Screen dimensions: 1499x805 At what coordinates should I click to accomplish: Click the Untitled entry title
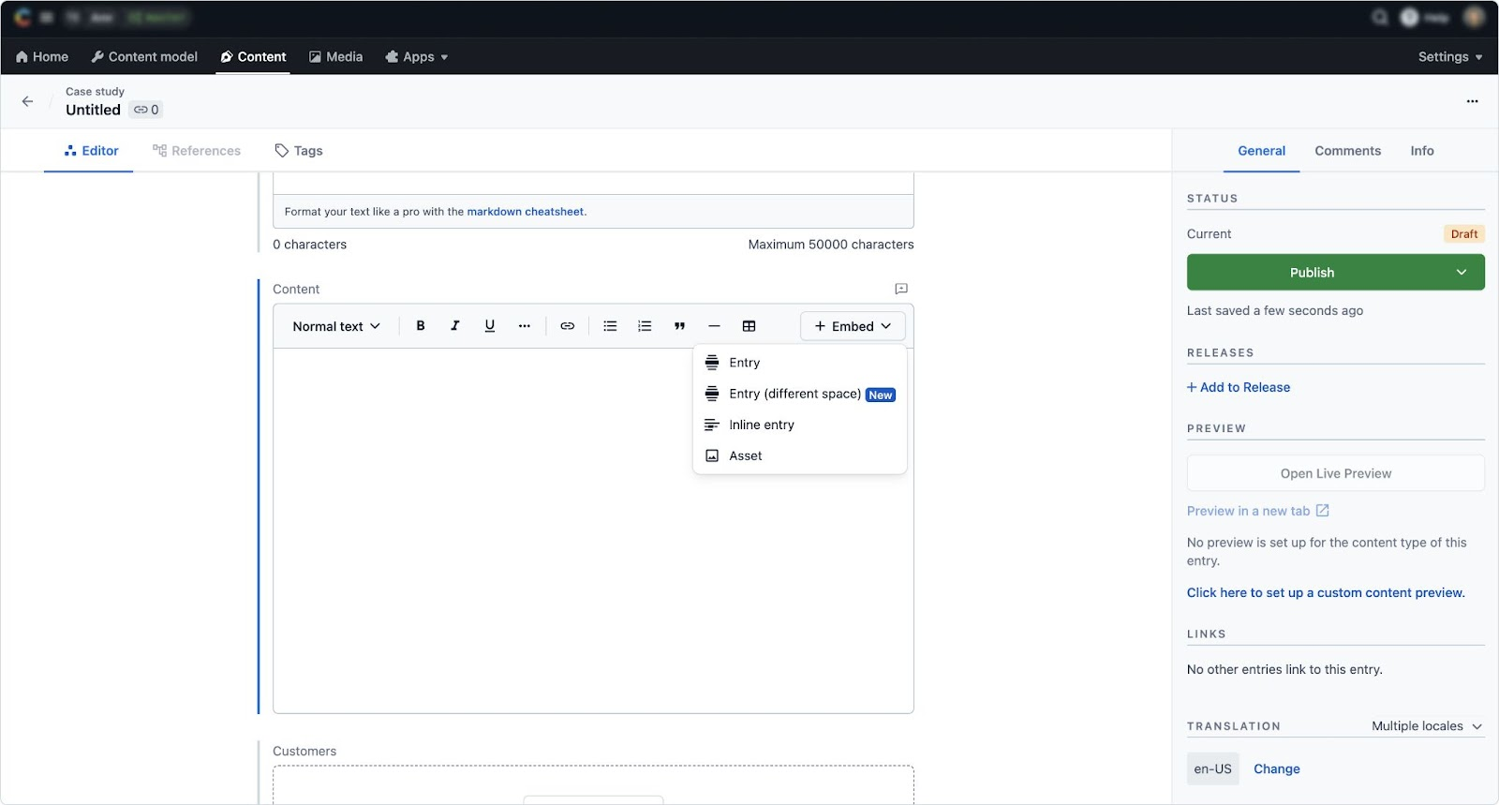click(x=93, y=110)
